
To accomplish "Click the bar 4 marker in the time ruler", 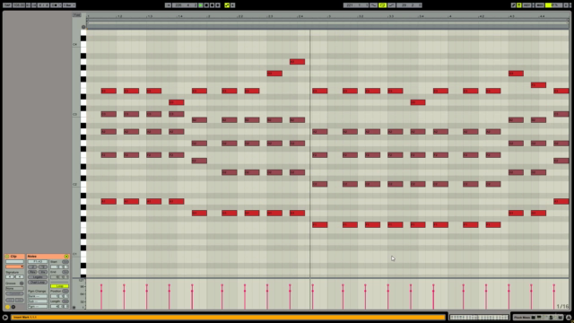I will pyautogui.click(x=449, y=16).
